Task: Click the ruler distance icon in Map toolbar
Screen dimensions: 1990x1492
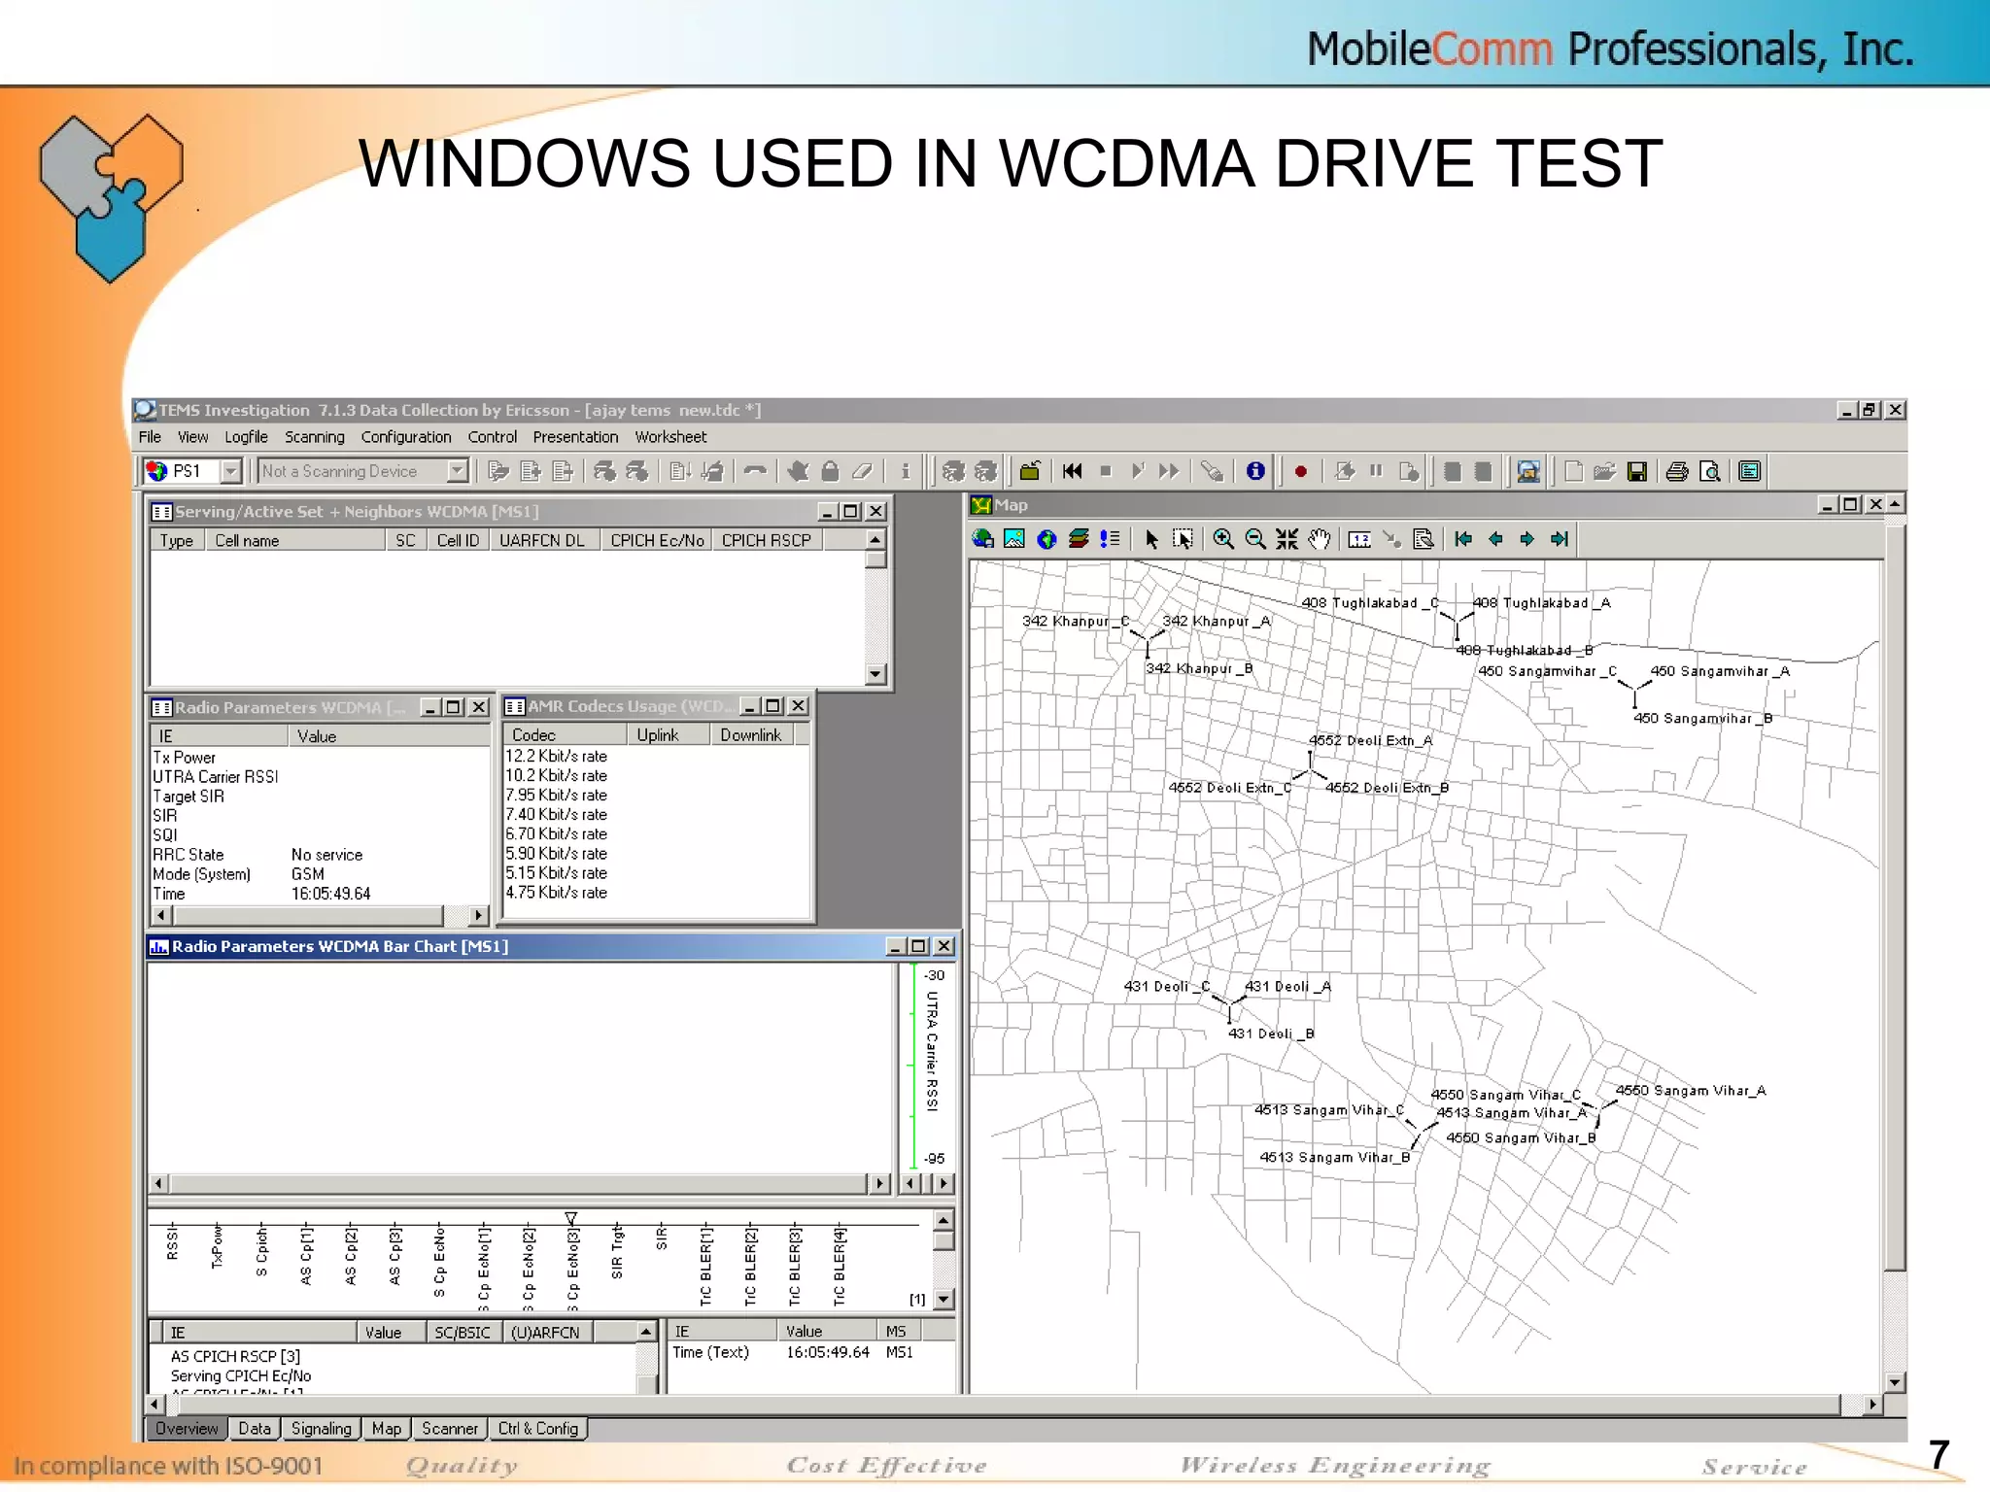Action: pyautogui.click(x=1360, y=540)
